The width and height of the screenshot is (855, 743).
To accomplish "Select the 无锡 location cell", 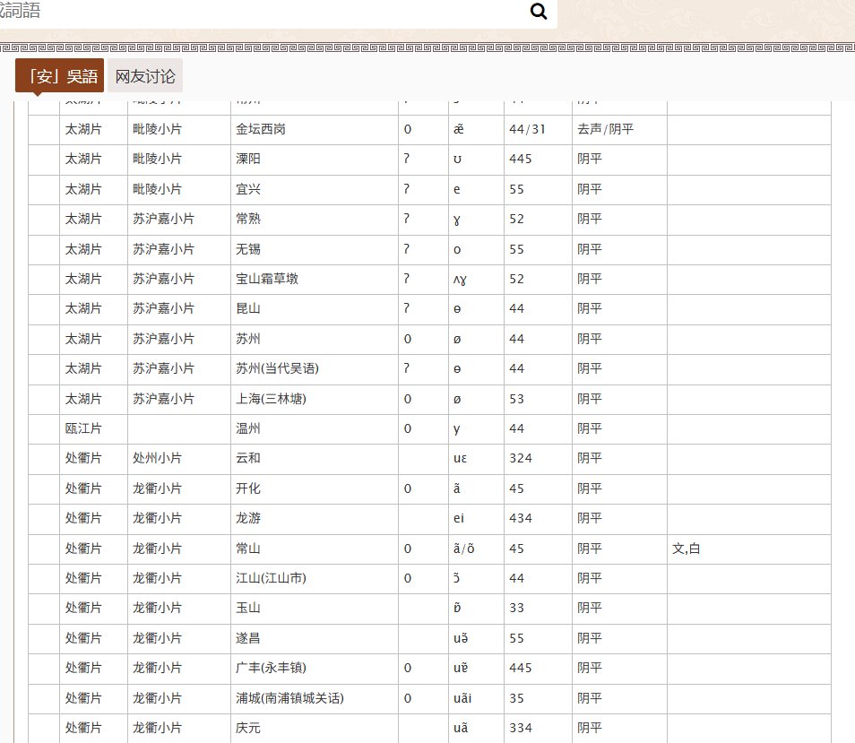I will click(314, 250).
